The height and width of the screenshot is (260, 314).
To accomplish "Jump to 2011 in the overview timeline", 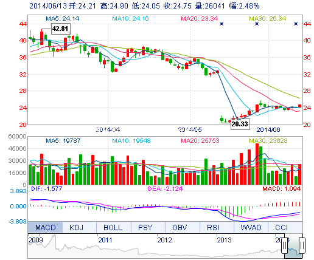I will (105, 240).
